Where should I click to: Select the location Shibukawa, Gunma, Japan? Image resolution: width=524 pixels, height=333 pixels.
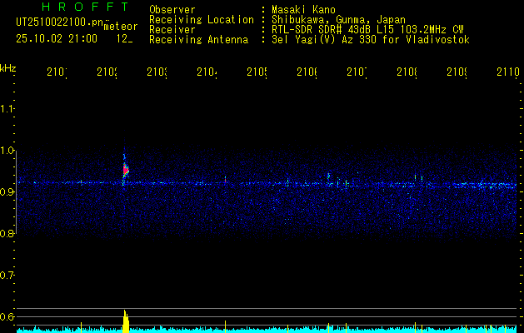pos(338,20)
